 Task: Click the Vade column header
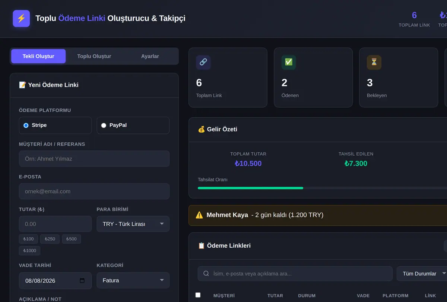[x=363, y=296]
